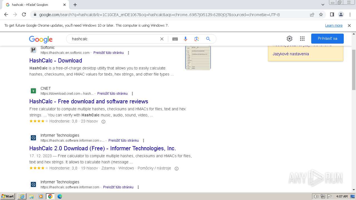Share this page icon in address bar
The image size is (356, 200).
[x=312, y=14]
